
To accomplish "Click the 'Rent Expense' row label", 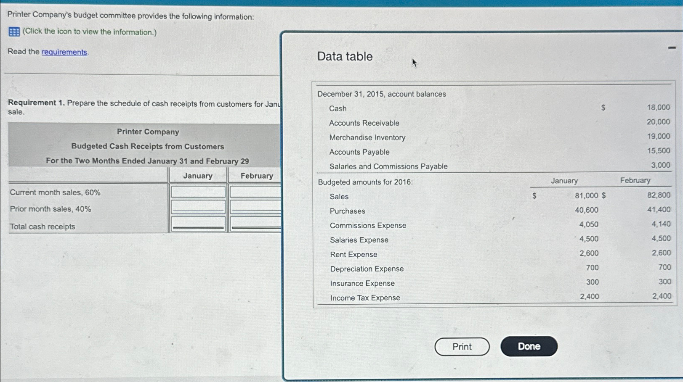I will (x=353, y=255).
